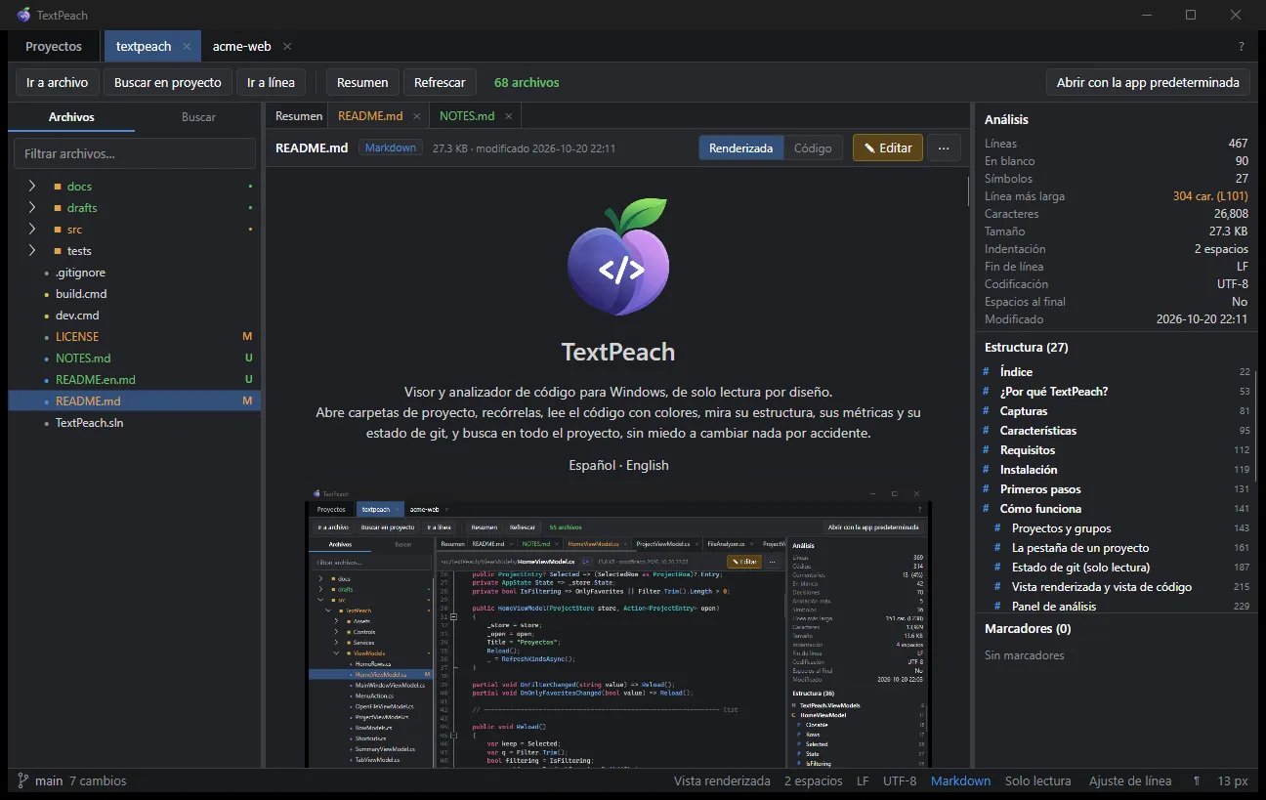The width and height of the screenshot is (1266, 800).
Task: Toggle the pilcrow whitespace indicator
Action: click(1197, 780)
